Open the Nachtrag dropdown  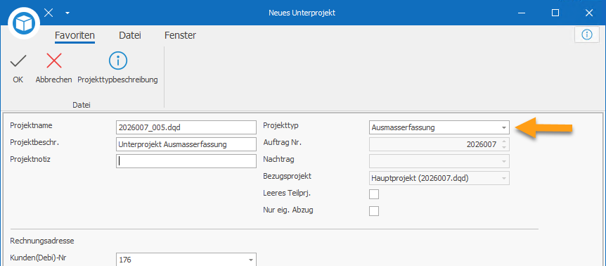[x=503, y=161]
